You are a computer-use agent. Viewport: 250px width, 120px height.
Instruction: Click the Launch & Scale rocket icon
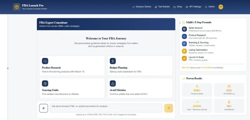click(x=184, y=58)
